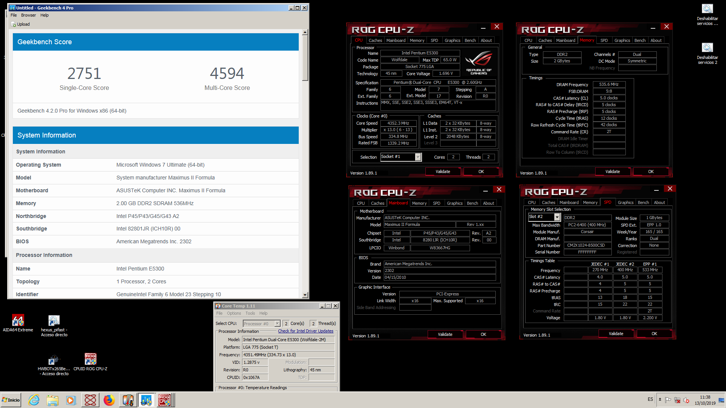Click the Multi-Core Score value 4594
Image resolution: width=726 pixels, height=408 pixels.
pyautogui.click(x=227, y=73)
